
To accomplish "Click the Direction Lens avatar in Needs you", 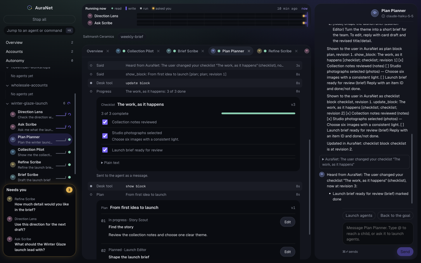I will [x=10, y=219].
